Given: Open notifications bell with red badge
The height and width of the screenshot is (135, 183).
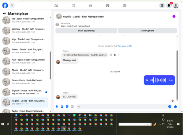Looking at the screenshot, I should pos(169,5).
